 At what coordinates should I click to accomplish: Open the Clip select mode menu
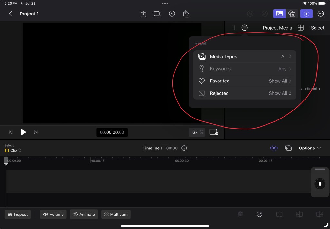coord(13,150)
